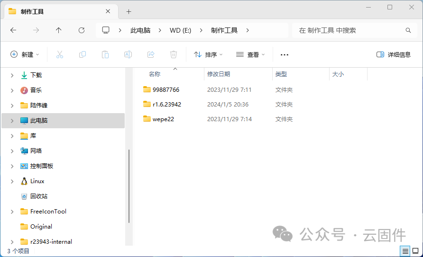Viewport: 423px width, 257px height.
Task: Expand the Linux tree node
Action: (x=12, y=181)
